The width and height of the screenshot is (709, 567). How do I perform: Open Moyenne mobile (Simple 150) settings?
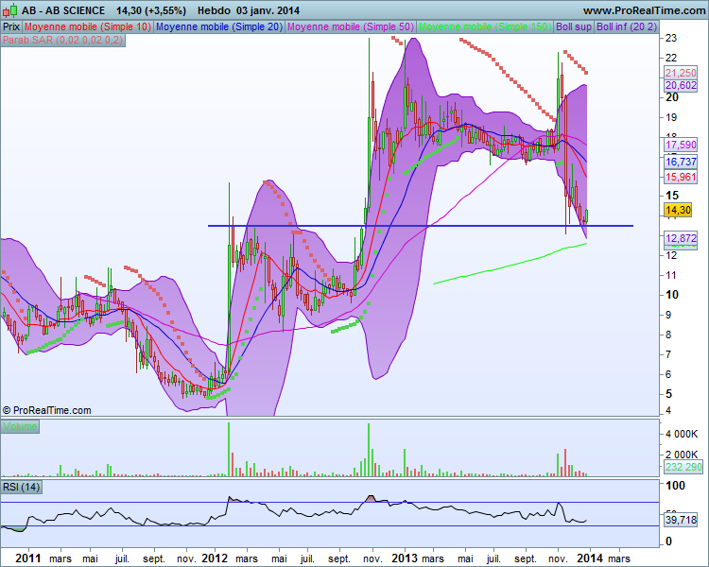485,26
